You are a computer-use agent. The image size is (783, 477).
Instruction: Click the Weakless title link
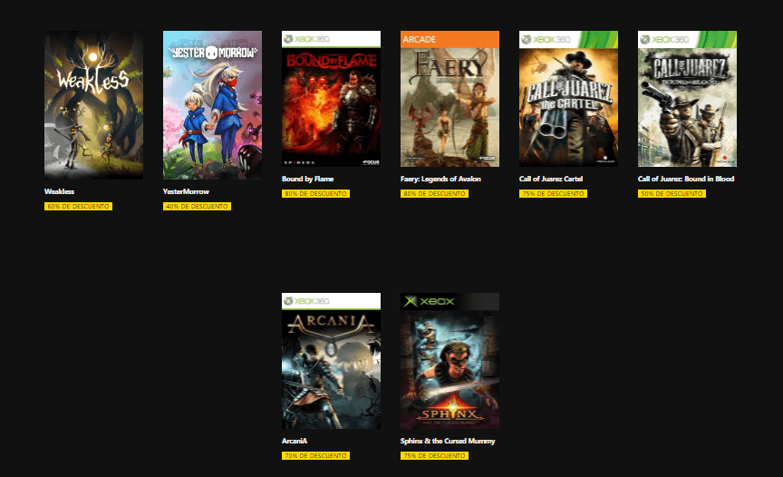tap(60, 191)
